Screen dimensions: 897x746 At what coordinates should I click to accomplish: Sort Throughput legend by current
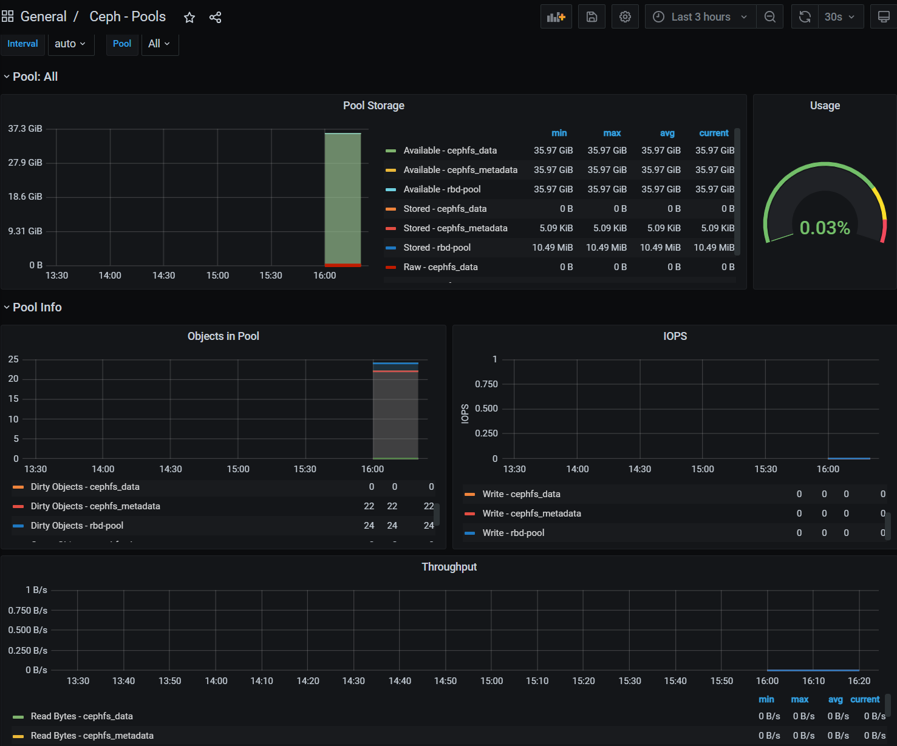pyautogui.click(x=865, y=699)
